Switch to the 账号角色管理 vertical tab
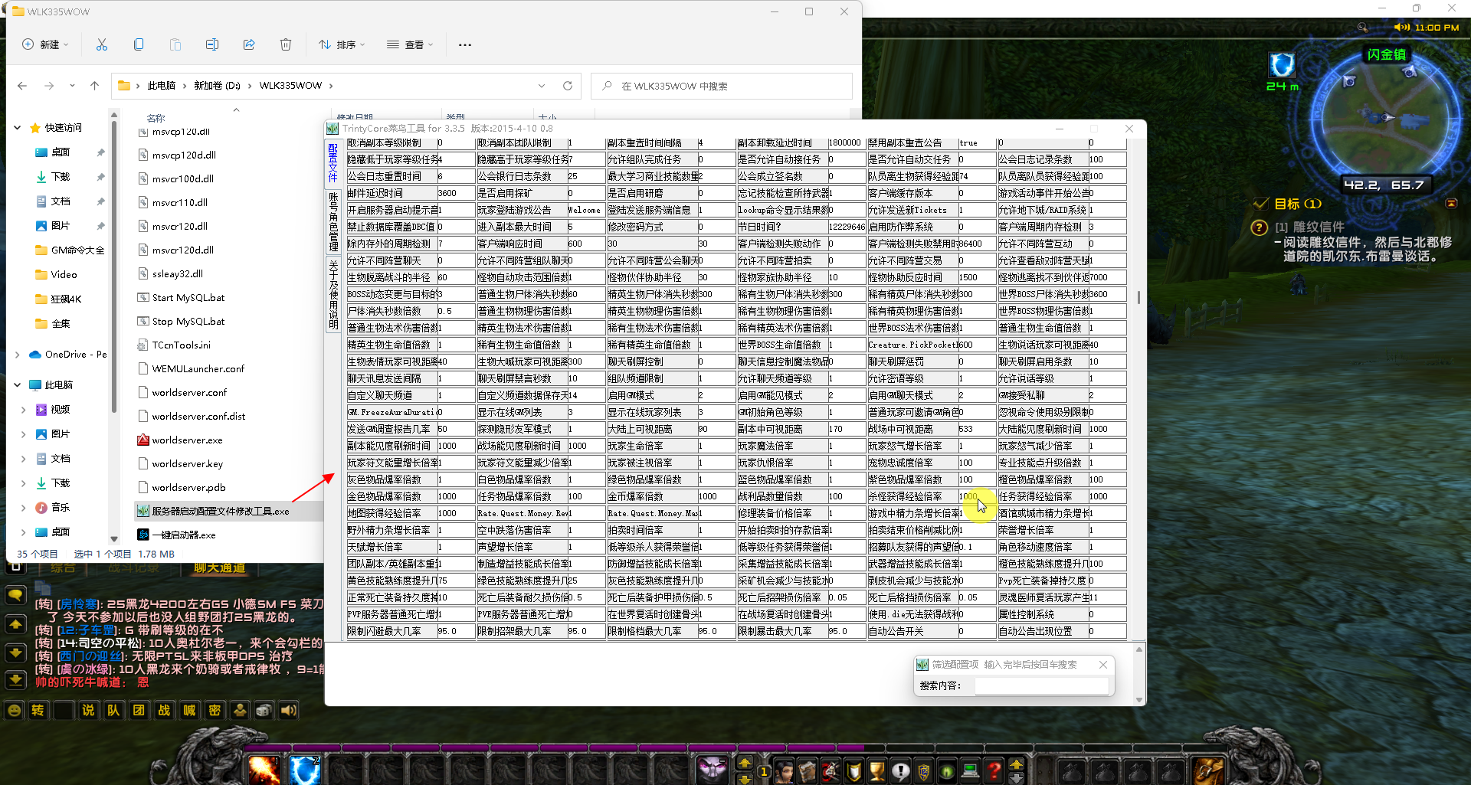Screen dimensions: 1471x785 [333, 222]
